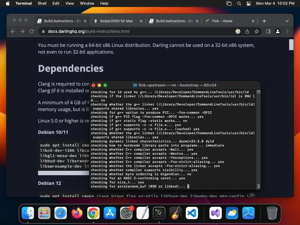This screenshot has height=225, width=300.
Task: Open the Terminal app menu
Action: (24, 4)
